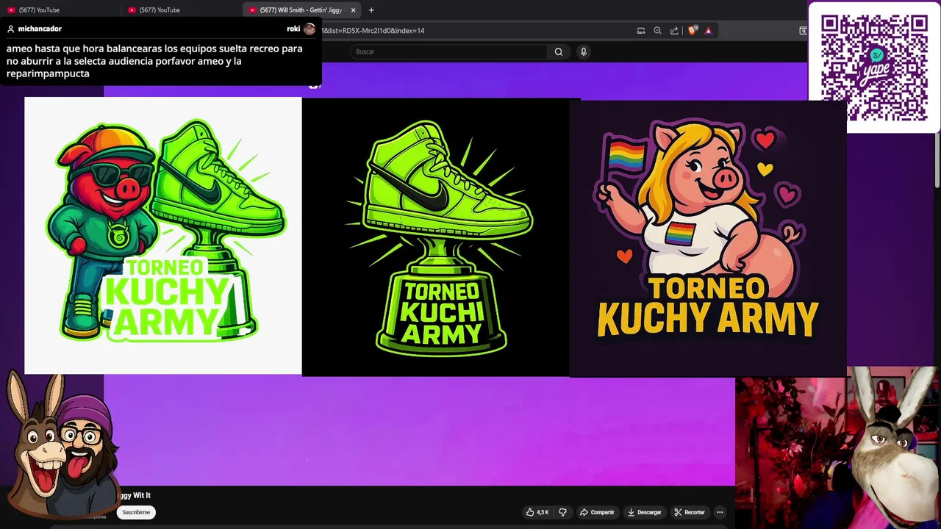Click the install/cast screen icon in address bar
This screenshot has width=941, height=529.
coord(641,31)
